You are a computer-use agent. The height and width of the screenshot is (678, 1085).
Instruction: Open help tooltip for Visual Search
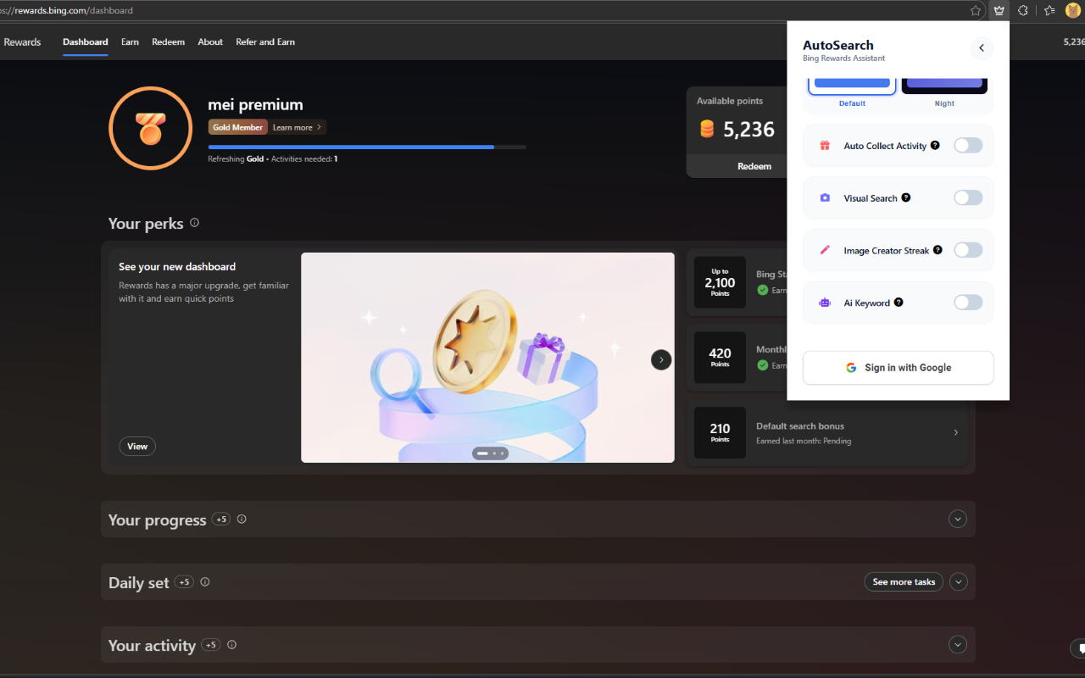click(906, 197)
